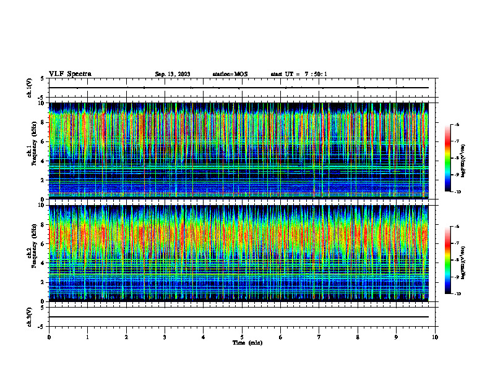Click time axis tick label "5"
Screen dimensions: 490x378
tap(242, 337)
